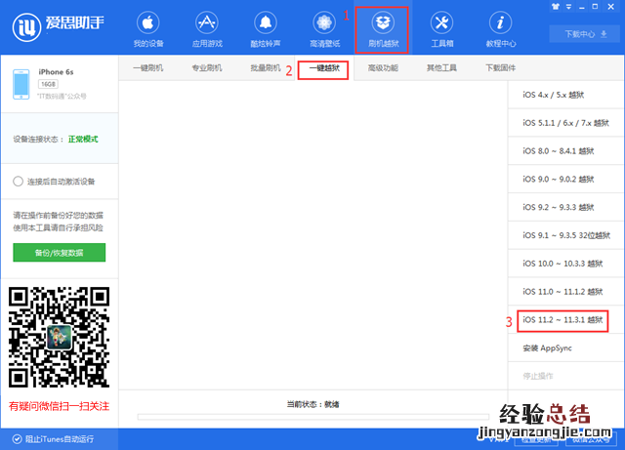The height and width of the screenshot is (450, 625).
Task: Close the 爱思助手 window
Action: click(x=610, y=7)
